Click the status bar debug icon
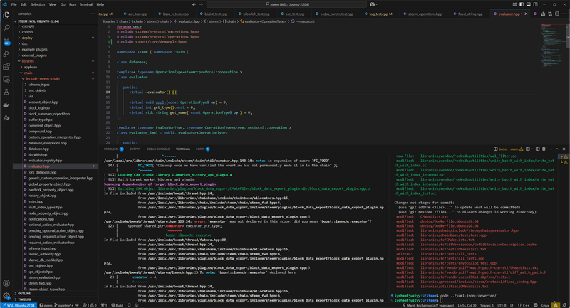The image size is (570, 308). [x=129, y=305]
